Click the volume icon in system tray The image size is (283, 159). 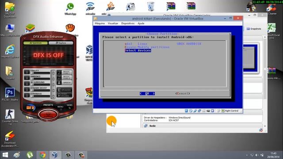tap(256, 155)
